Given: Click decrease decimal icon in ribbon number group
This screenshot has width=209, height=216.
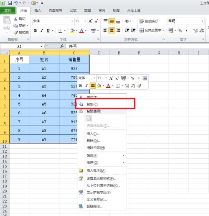Looking at the screenshot, I should pos(201,31).
